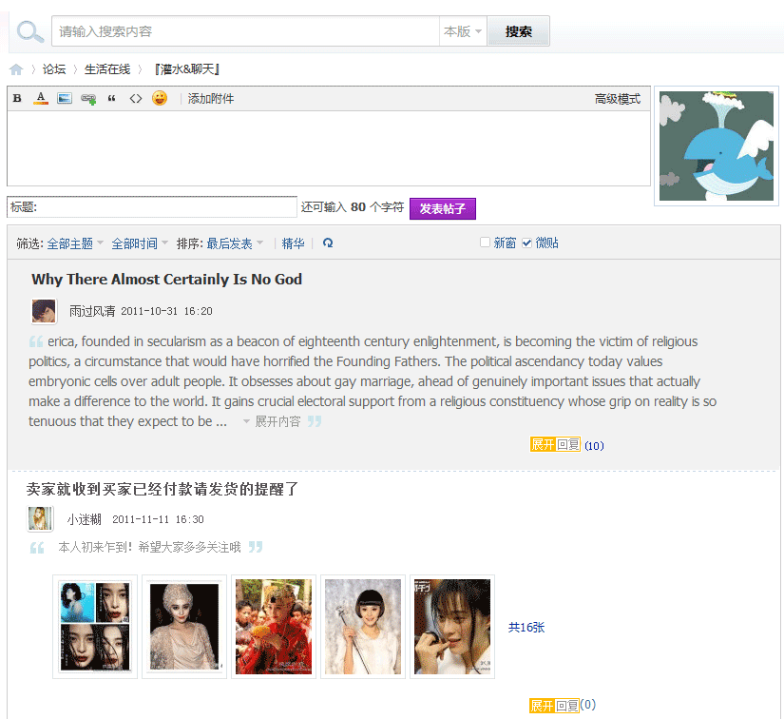Uncheck the 微贴 checkbox
The height and width of the screenshot is (719, 784).
526,243
